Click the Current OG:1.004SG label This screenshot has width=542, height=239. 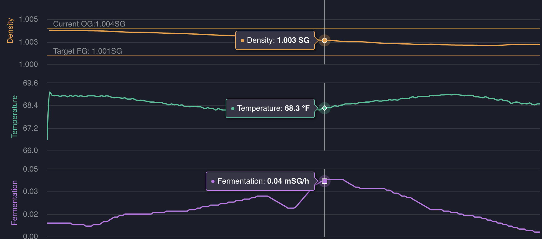pyautogui.click(x=89, y=24)
